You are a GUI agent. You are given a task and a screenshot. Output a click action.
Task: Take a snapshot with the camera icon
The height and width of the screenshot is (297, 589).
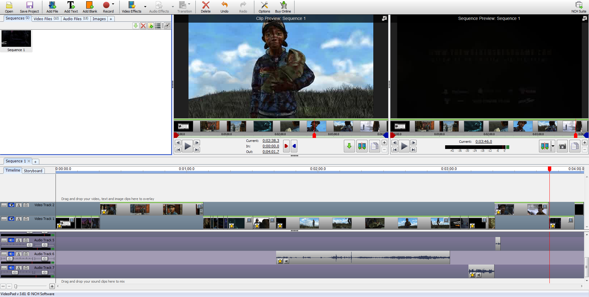[562, 146]
